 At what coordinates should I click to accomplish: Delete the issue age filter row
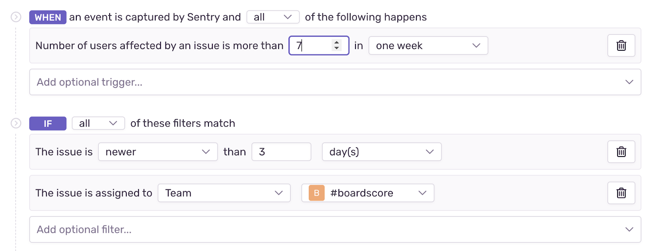coord(621,152)
